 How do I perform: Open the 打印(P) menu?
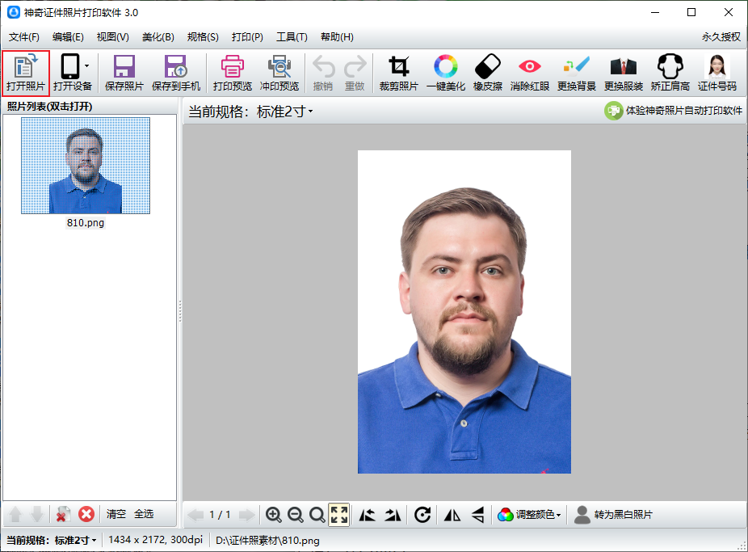[247, 36]
